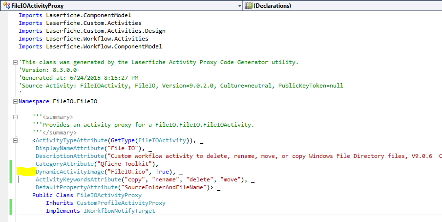Click the Imports Laserfiche.Workflow.Activities line
Screen dimensions: 442x222
(x=84, y=39)
